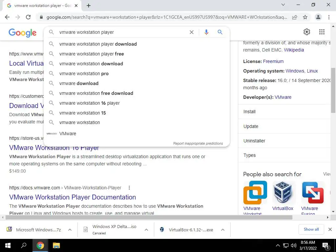Screen dimensions: 336x252
Task: Open VMware Workstation Player Documentation result
Action: (73, 197)
